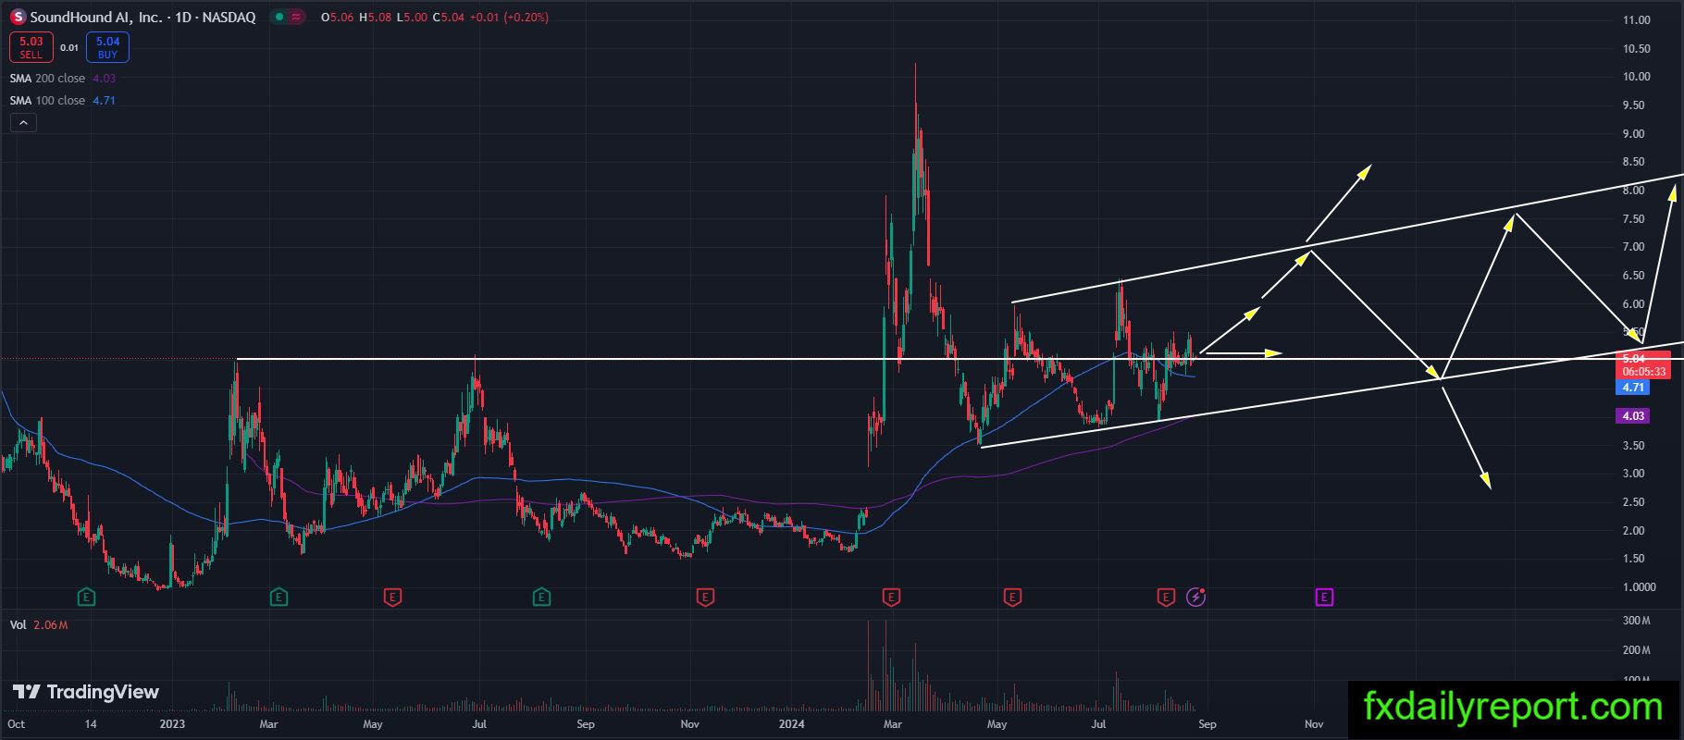1684x740 pixels.
Task: Click the 5.04 BUY button
Action: (x=107, y=47)
